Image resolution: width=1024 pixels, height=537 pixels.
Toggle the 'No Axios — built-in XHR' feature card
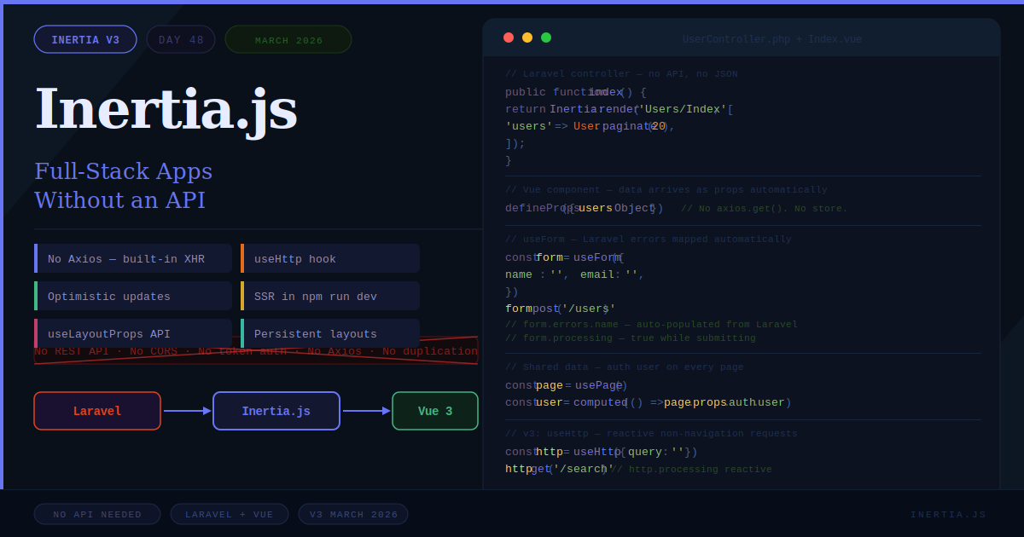coord(132,257)
